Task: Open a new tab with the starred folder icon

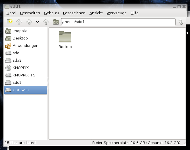Action: click(x=10, y=22)
